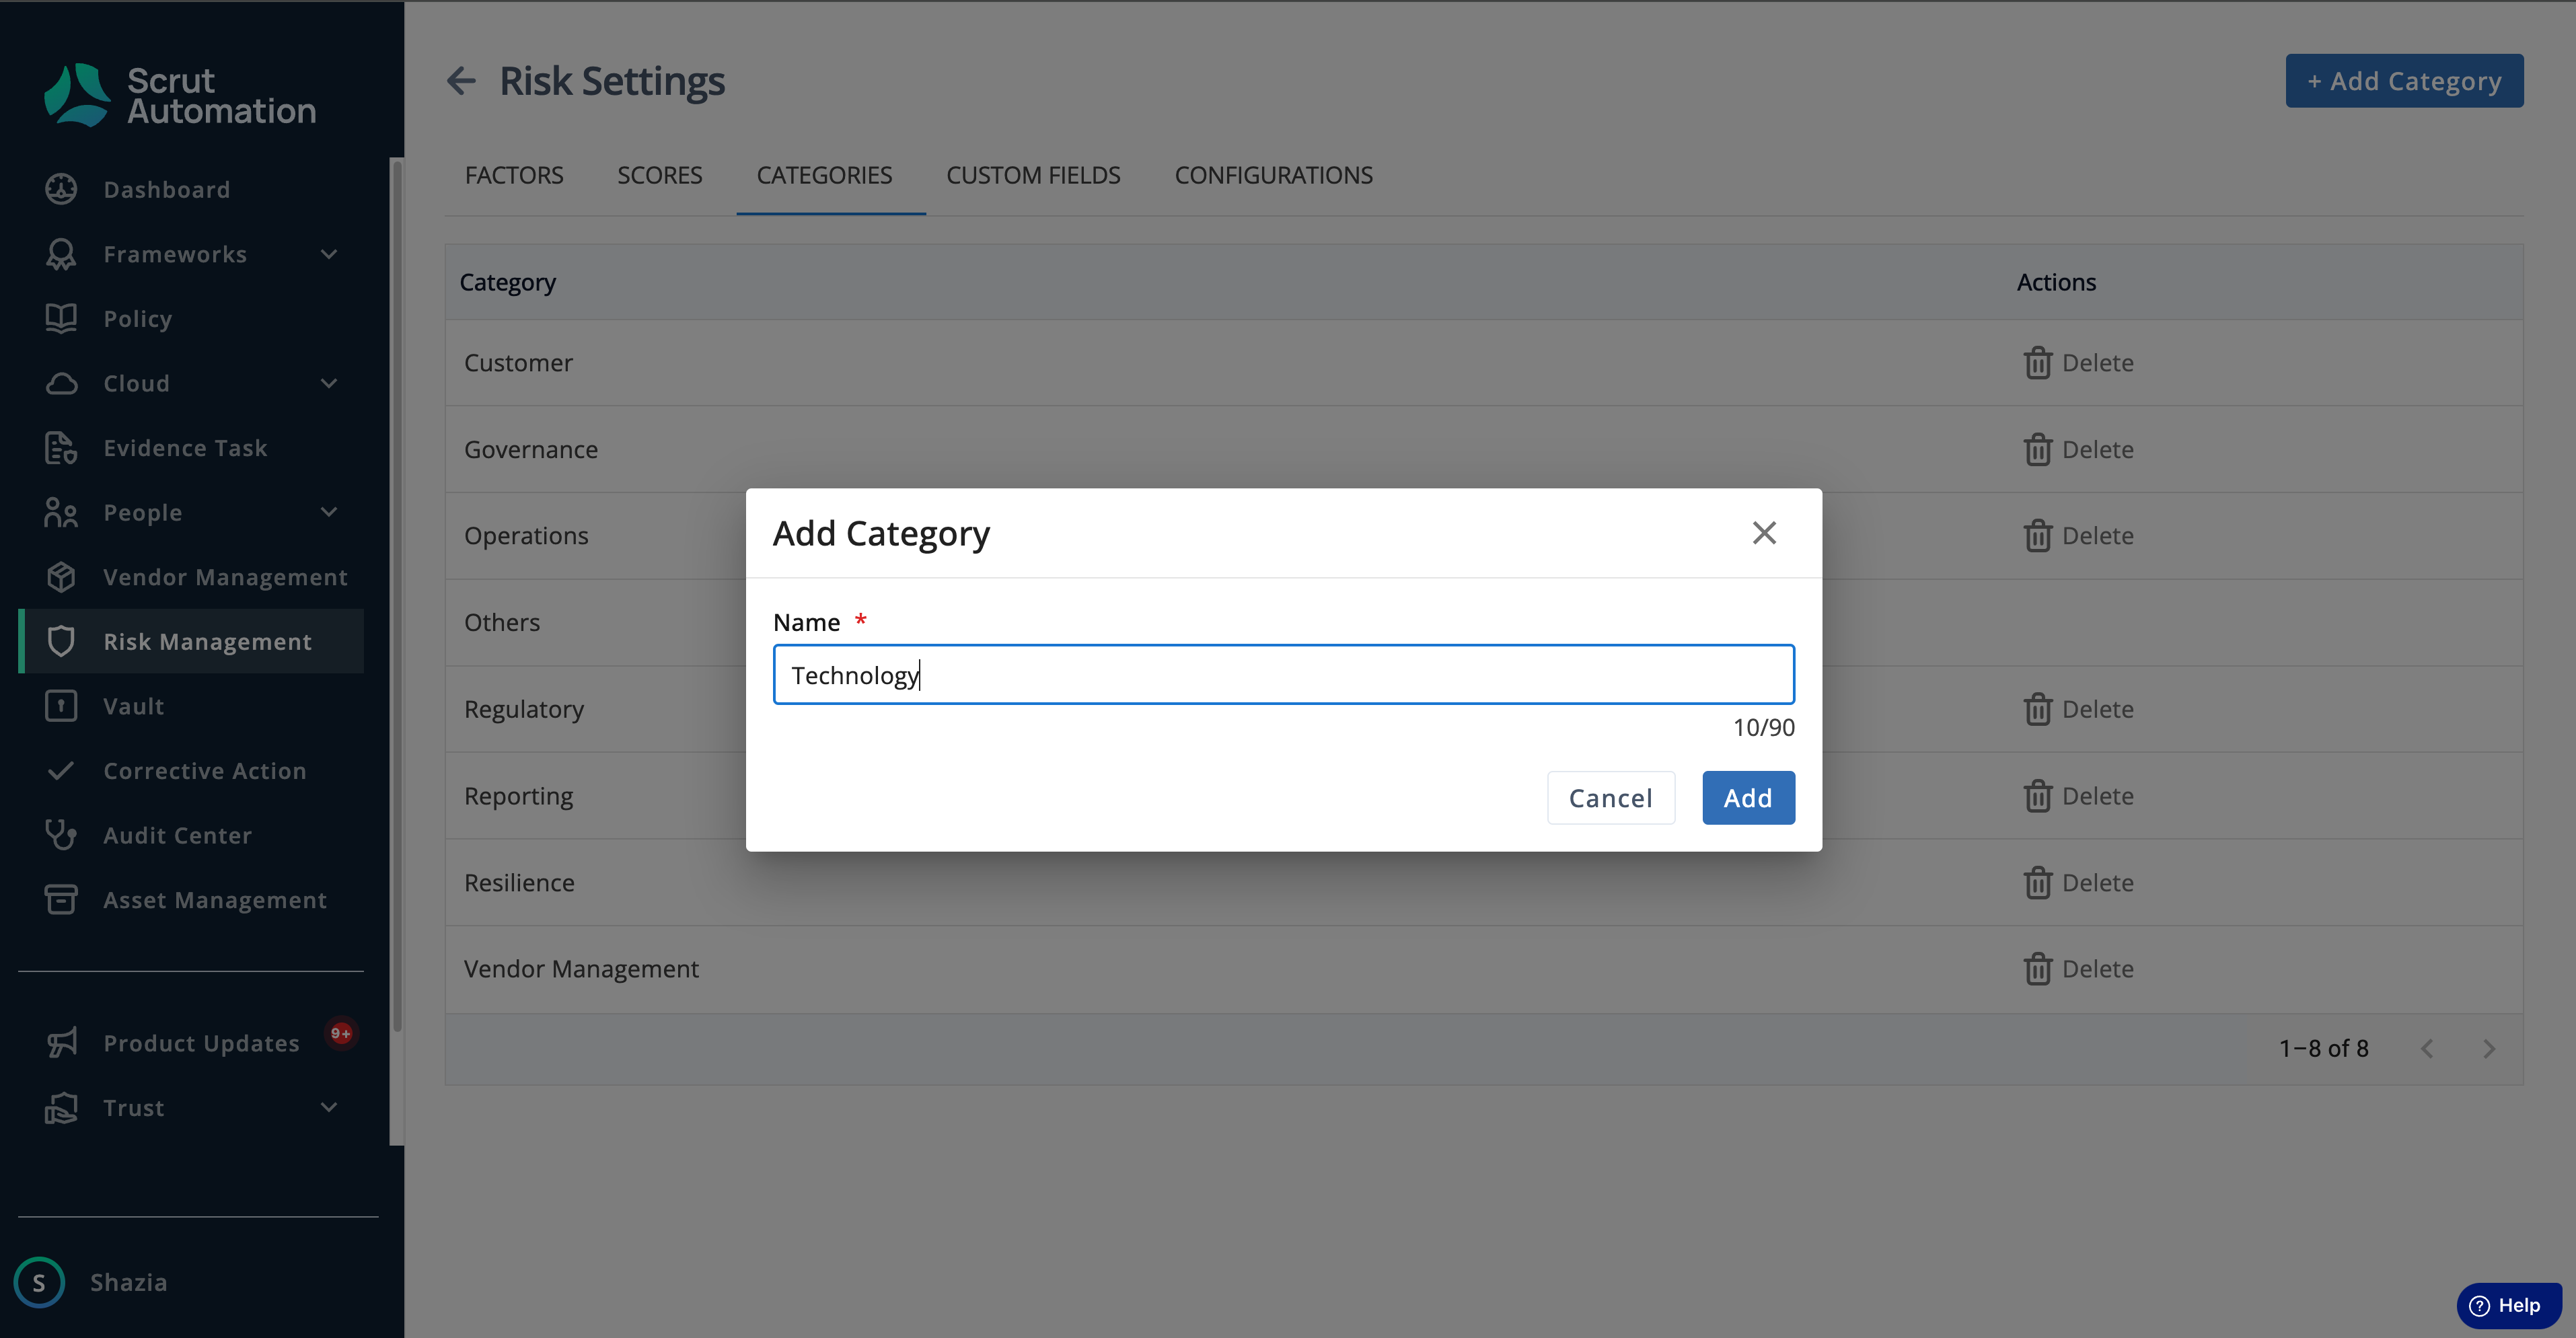Image resolution: width=2576 pixels, height=1338 pixels.
Task: Expand the Cloud menu chevron
Action: pos(329,383)
